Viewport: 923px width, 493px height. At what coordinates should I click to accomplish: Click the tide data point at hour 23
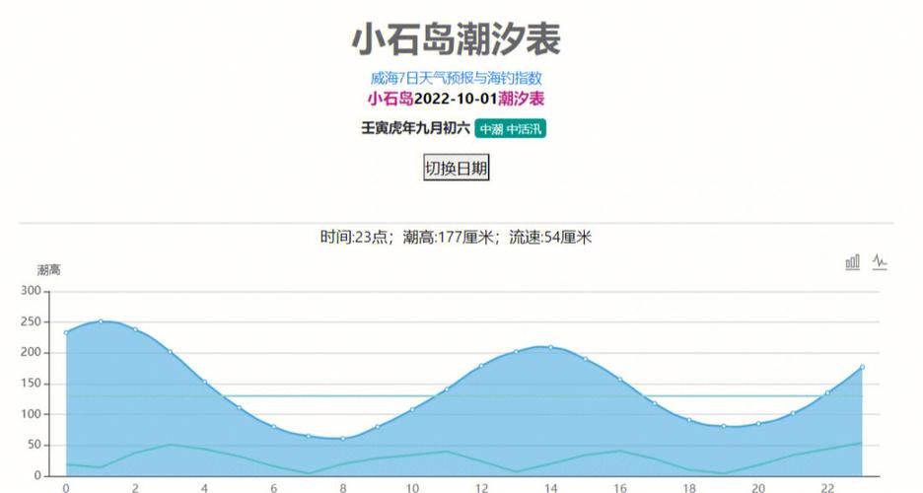pyautogui.click(x=863, y=367)
